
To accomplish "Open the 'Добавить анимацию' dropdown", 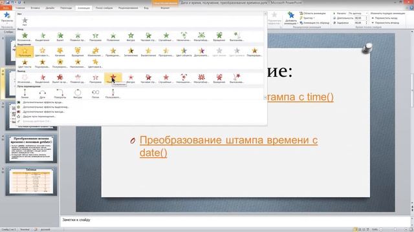I will [x=291, y=18].
